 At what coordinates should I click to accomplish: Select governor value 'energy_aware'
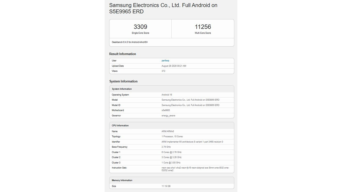168,116
